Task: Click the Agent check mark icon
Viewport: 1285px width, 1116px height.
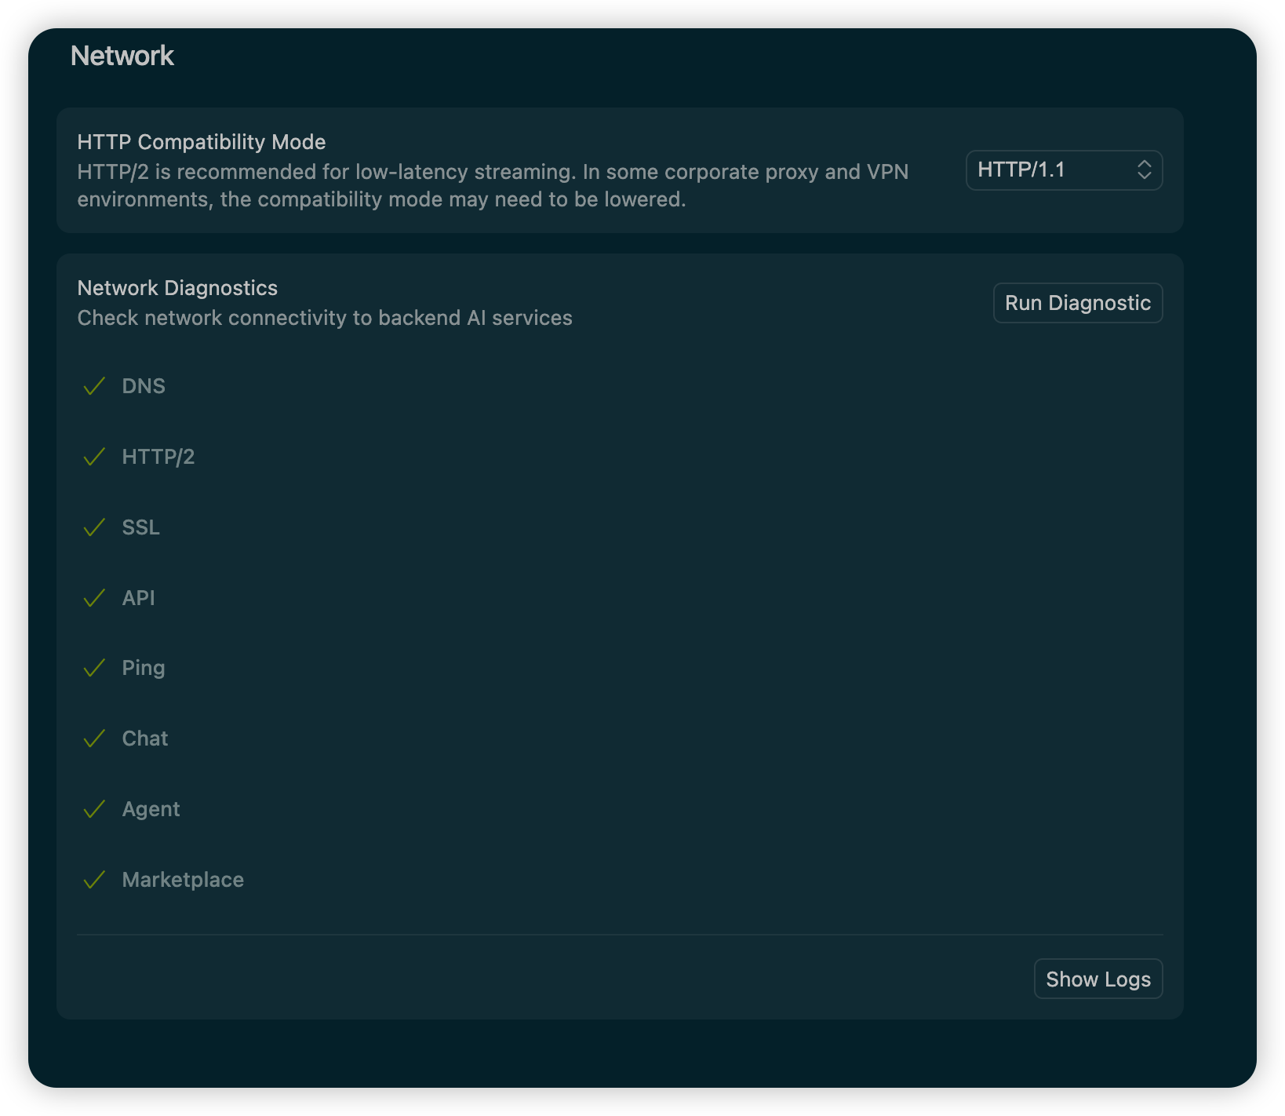Action: pos(94,809)
